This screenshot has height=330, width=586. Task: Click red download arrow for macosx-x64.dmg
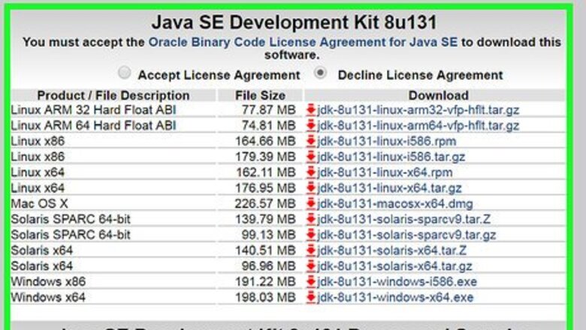311,204
